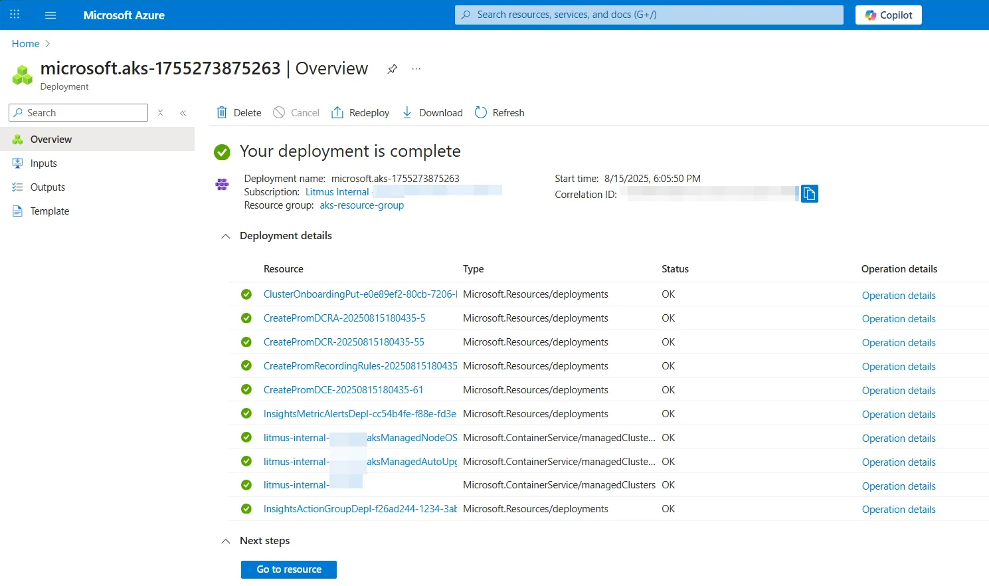The image size is (989, 586).
Task: Open the hamburger portal menu
Action: coord(50,15)
